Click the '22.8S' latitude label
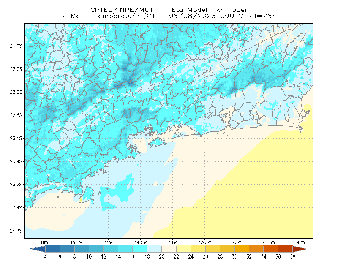The width and height of the screenshot is (338, 261). (x=16, y=115)
